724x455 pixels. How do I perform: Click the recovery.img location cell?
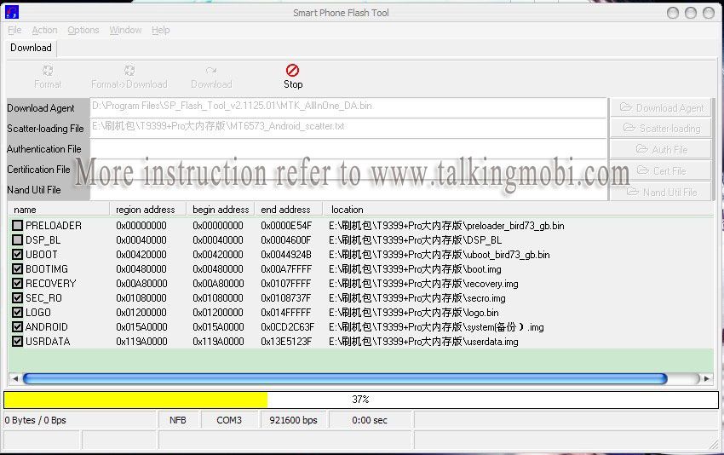(423, 283)
